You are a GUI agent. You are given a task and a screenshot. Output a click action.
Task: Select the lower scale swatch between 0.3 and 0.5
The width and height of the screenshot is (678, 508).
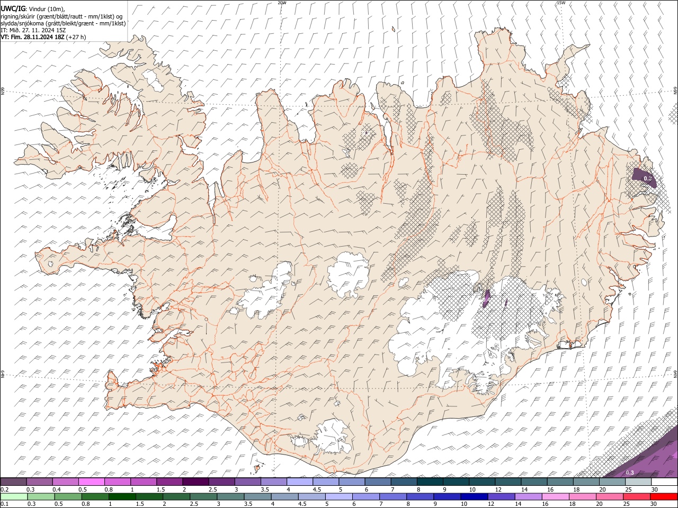tap(41, 496)
